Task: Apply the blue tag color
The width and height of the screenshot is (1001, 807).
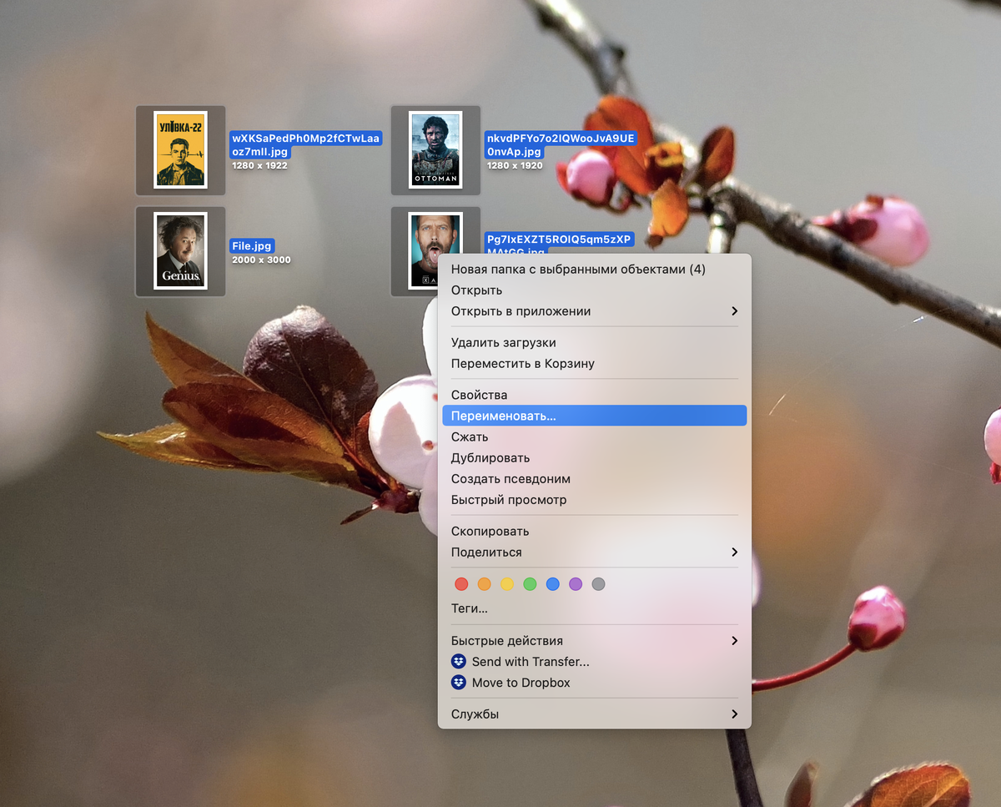Action: pos(552,584)
